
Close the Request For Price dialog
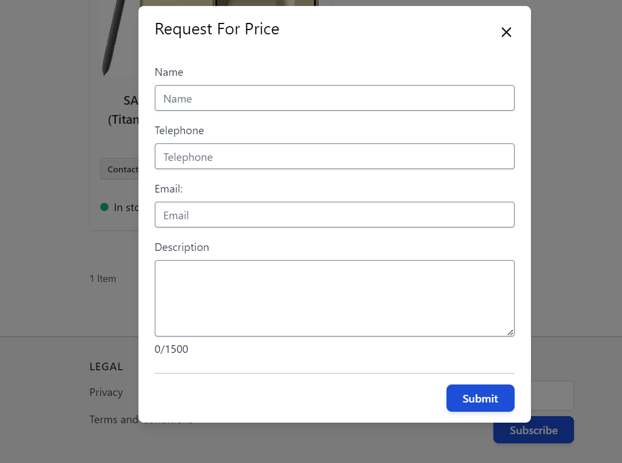(x=506, y=33)
